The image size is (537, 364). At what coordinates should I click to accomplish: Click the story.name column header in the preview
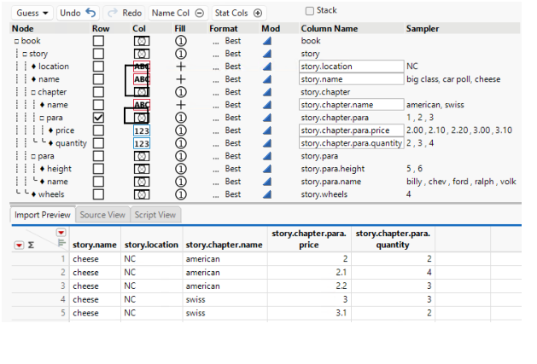click(x=95, y=245)
